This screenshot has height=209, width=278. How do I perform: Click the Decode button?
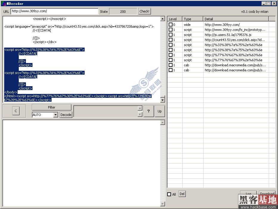pos(66,115)
